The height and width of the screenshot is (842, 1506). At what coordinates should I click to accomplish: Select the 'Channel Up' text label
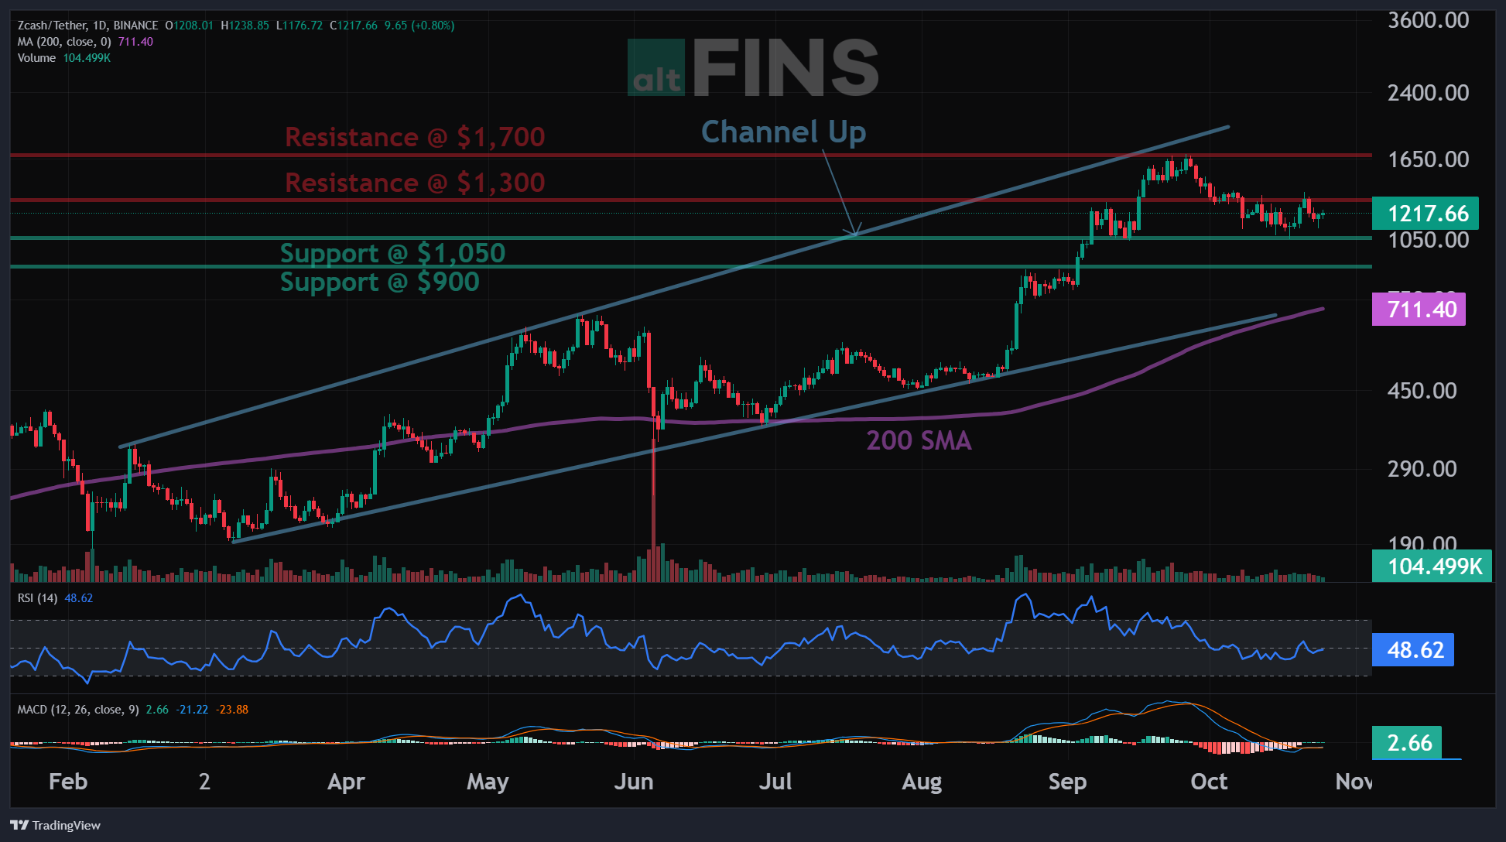click(783, 132)
